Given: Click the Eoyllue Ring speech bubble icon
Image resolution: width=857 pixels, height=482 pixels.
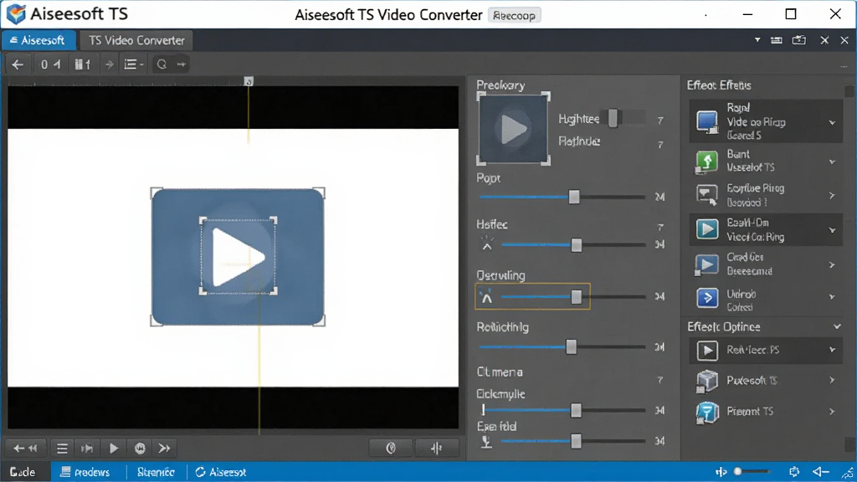Looking at the screenshot, I should 706,195.
